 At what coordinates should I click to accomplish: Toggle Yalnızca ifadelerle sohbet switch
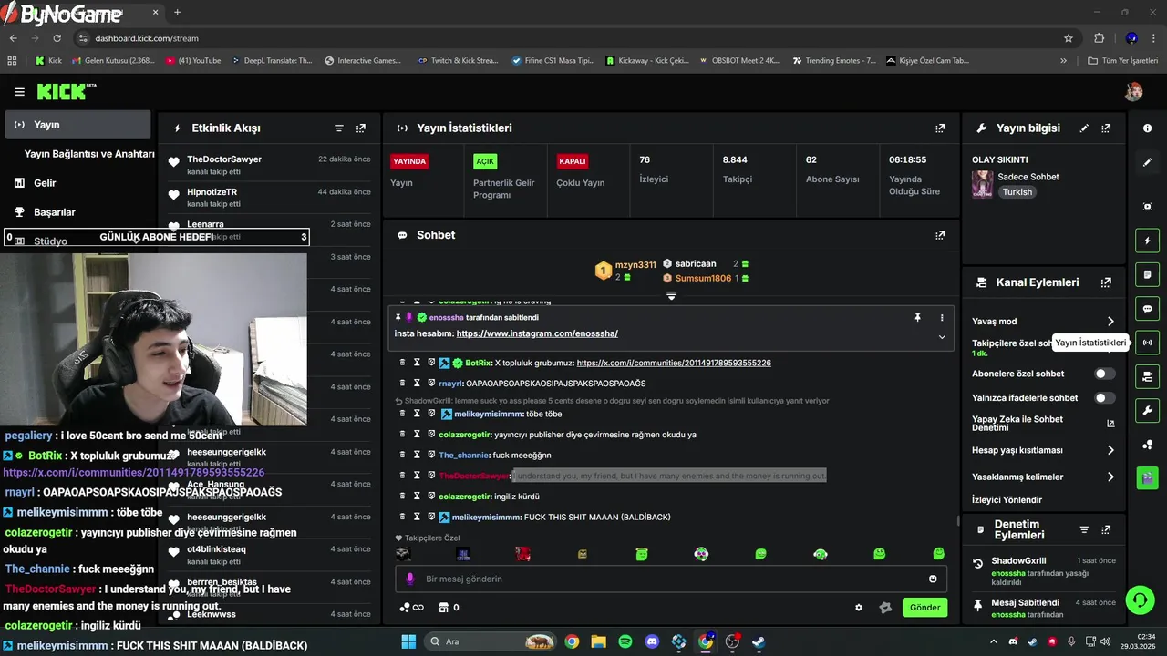coord(1104,397)
